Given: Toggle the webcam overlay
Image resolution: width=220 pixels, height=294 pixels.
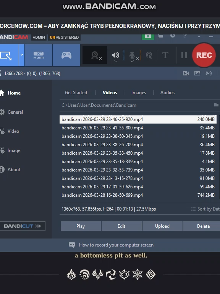Looking at the screenshot, I should coord(95,55).
